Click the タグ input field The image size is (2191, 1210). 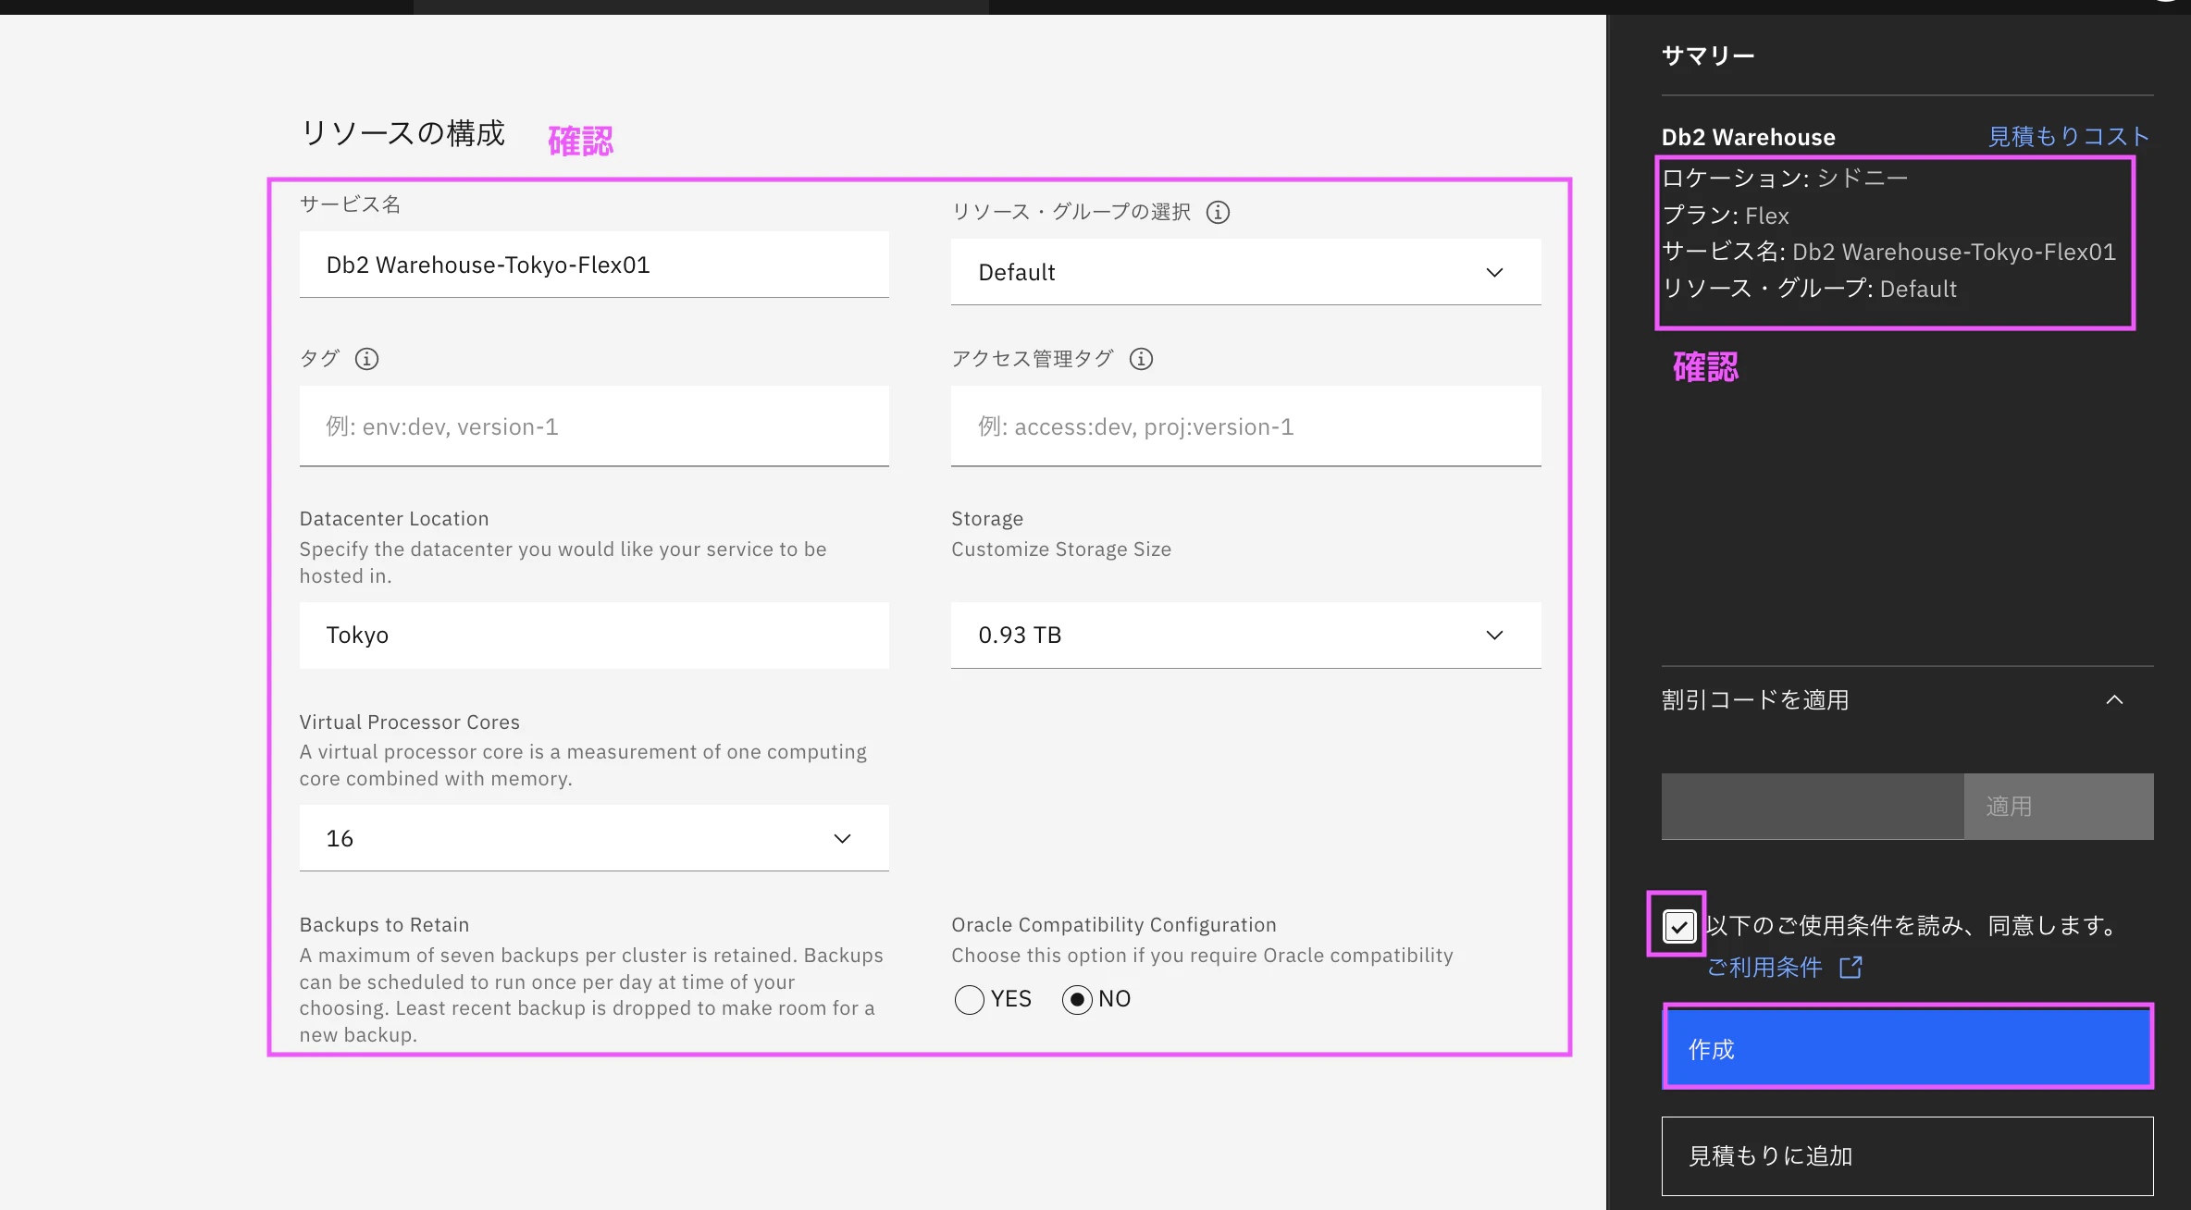pos(594,426)
